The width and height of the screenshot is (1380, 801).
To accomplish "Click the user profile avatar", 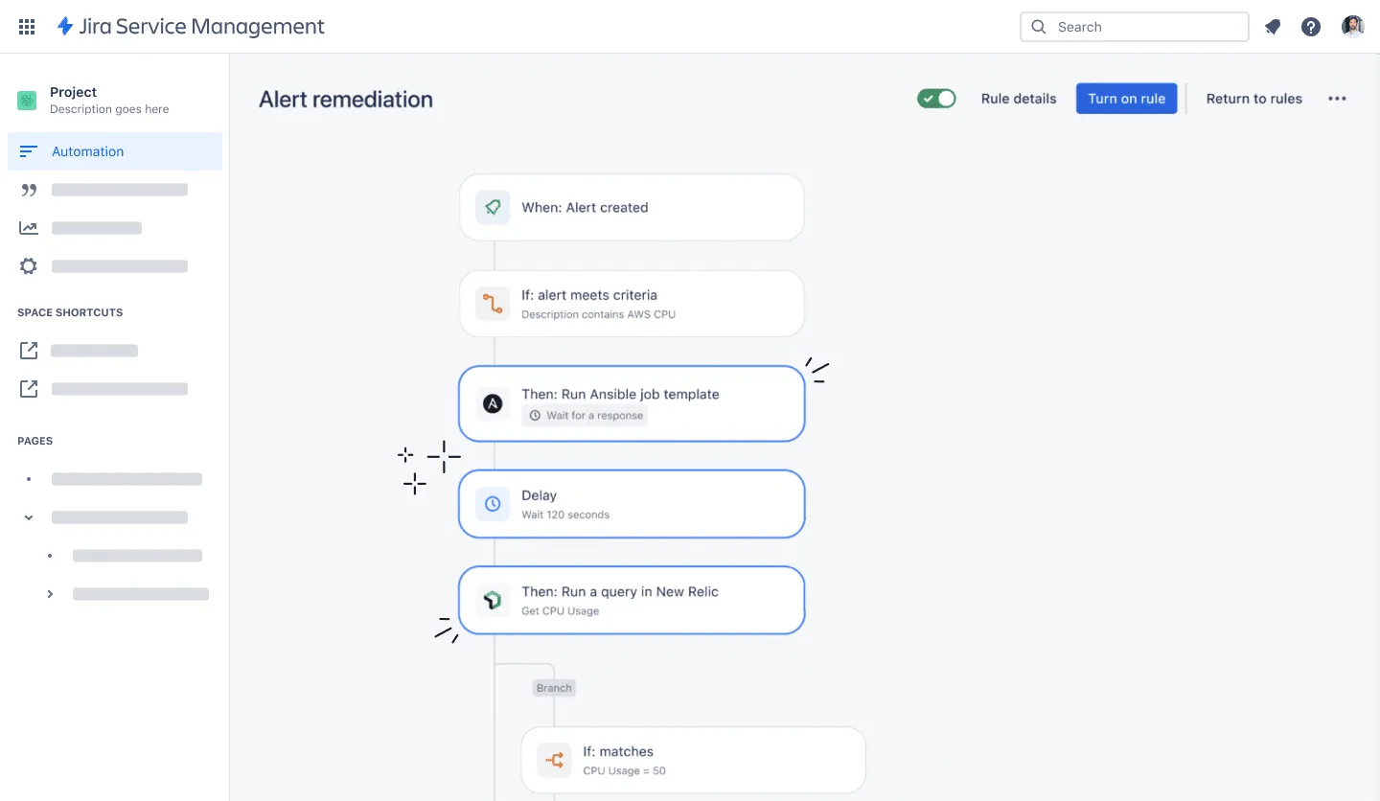I will click(1352, 27).
